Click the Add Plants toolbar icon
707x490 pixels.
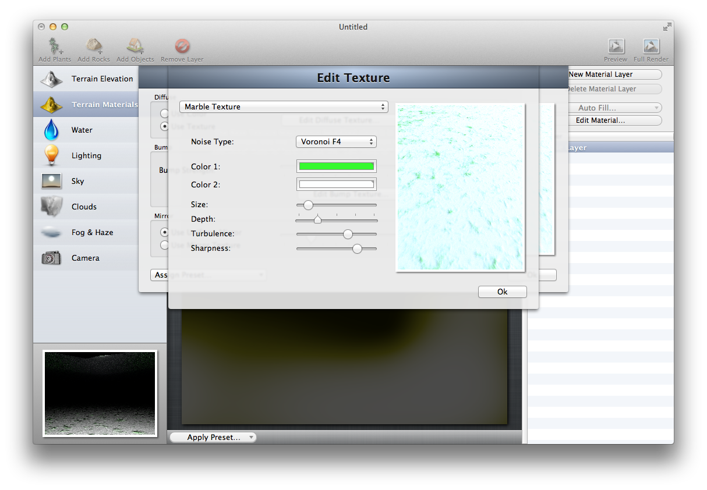55,46
